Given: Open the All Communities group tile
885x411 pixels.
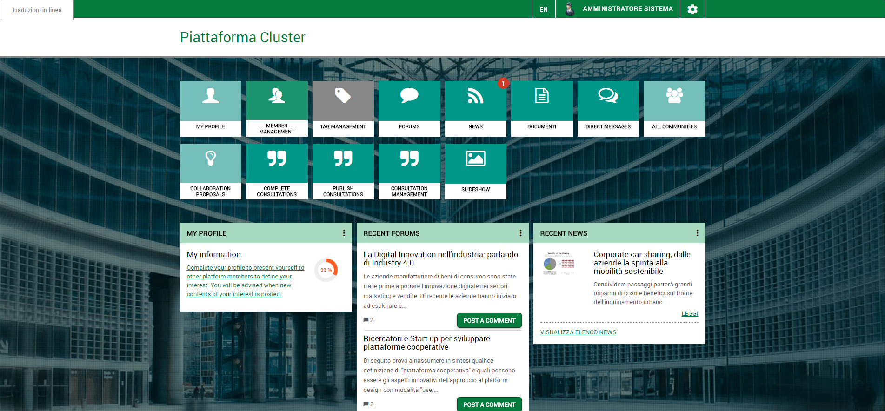Looking at the screenshot, I should pyautogui.click(x=674, y=96).
